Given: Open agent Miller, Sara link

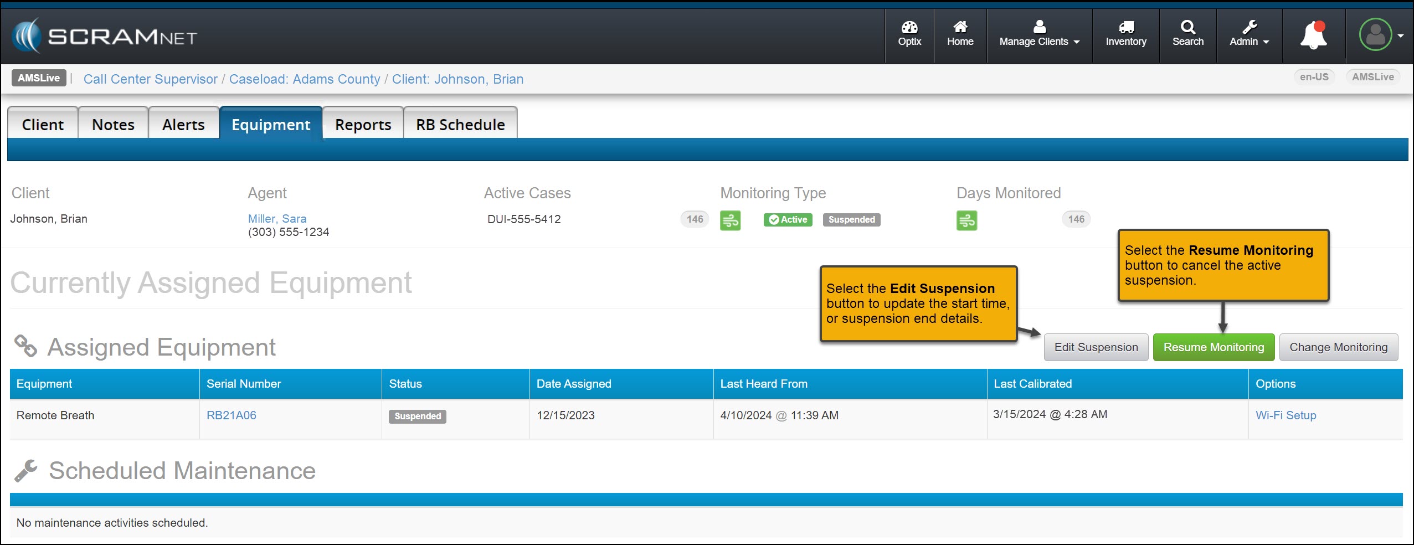Looking at the screenshot, I should [x=277, y=219].
